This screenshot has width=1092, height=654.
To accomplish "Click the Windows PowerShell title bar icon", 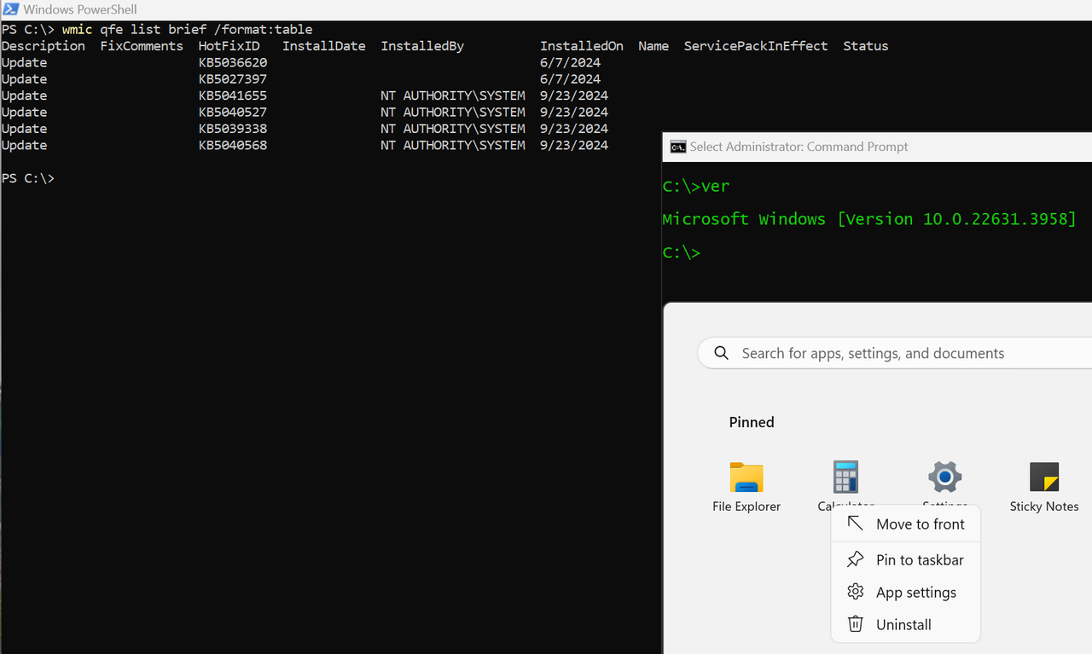I will 11,9.
